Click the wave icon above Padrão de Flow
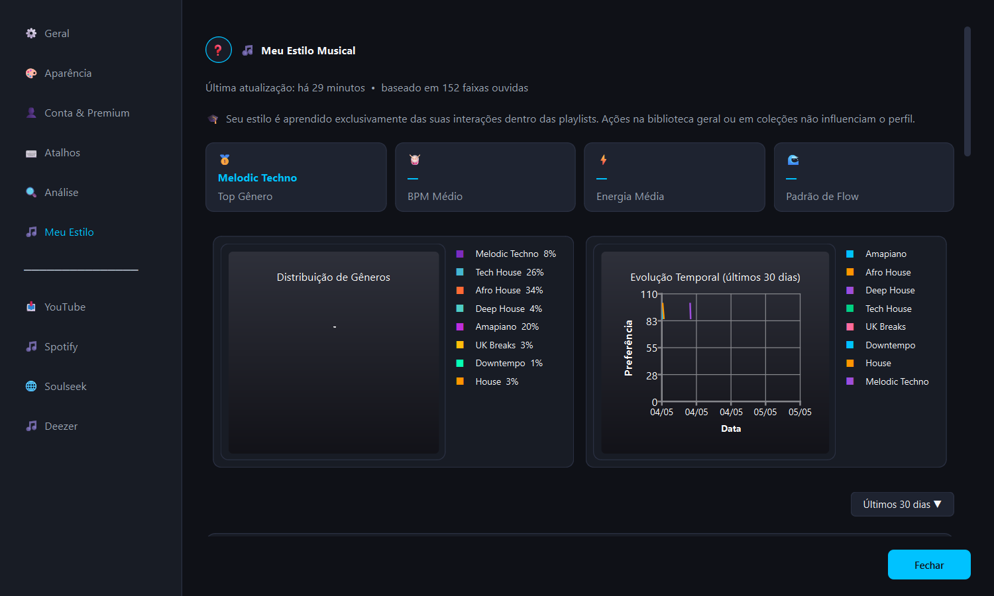Screen dimensions: 994x596 point(793,160)
